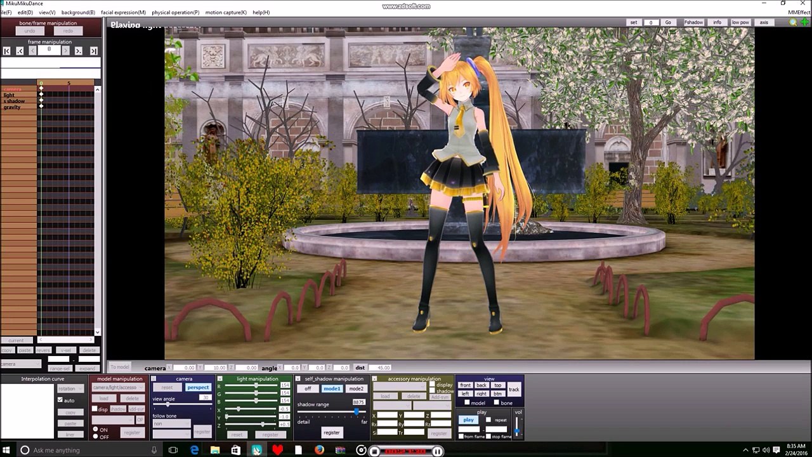Screen dimensions: 812x457
Task: Open the facial expression(M) menu
Action: tap(123, 13)
